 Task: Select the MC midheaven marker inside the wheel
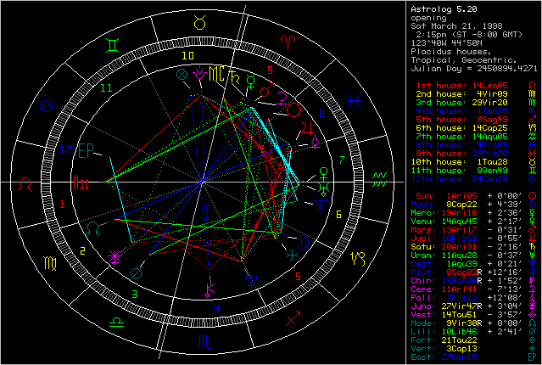tap(217, 74)
